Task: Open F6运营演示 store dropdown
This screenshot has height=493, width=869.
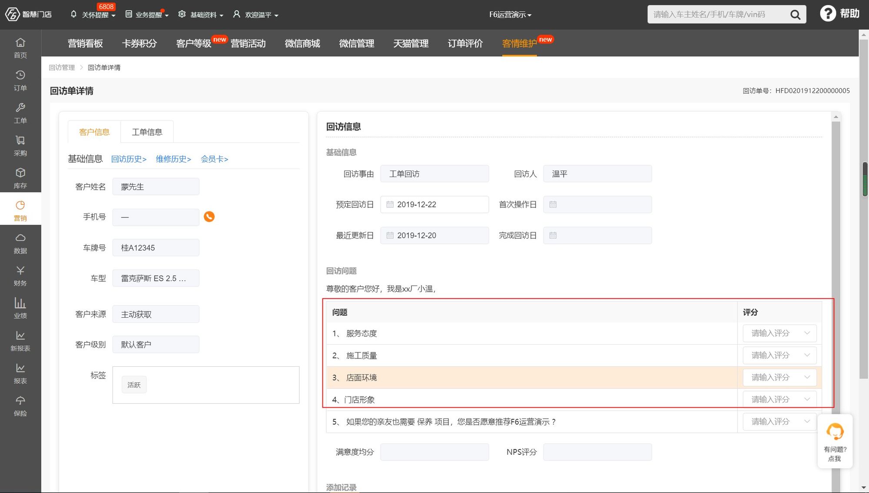Action: pyautogui.click(x=510, y=15)
